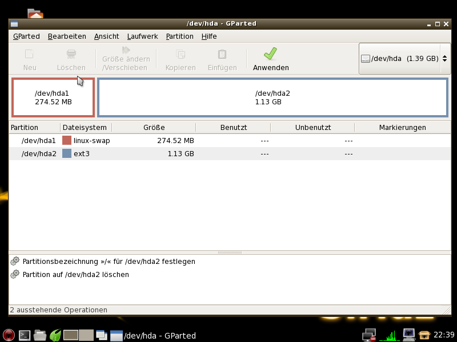The image size is (457, 342).
Task: Click the GParted window menu icon in title bar
Action: [14, 24]
